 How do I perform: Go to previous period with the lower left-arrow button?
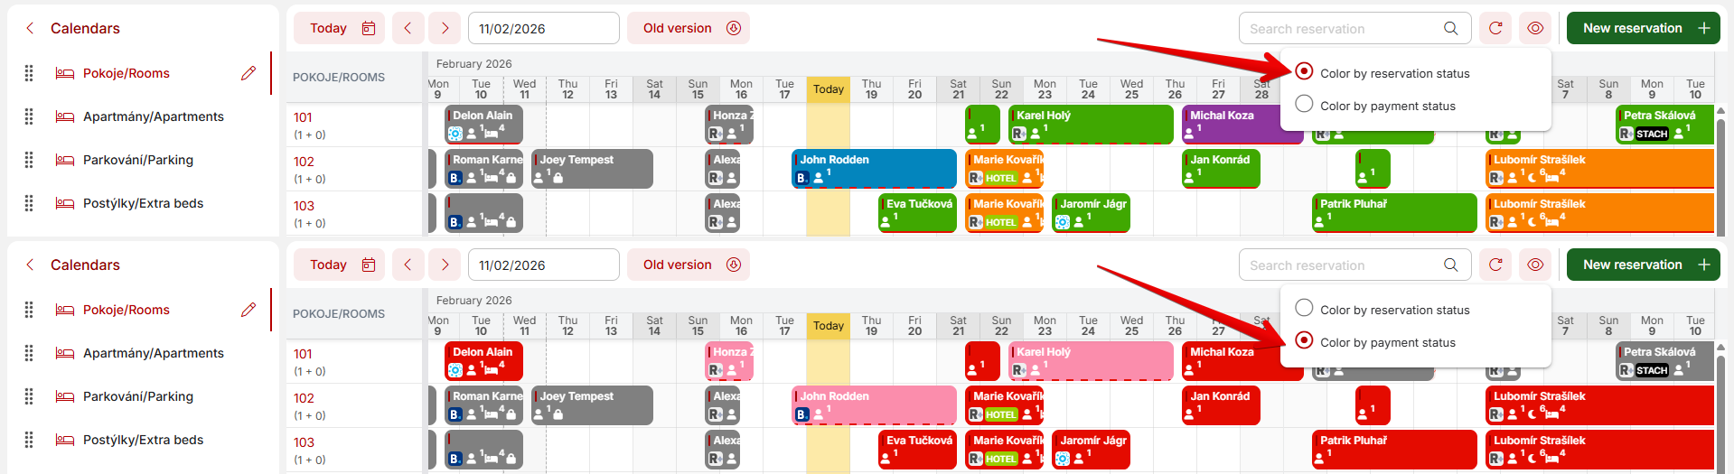(408, 265)
